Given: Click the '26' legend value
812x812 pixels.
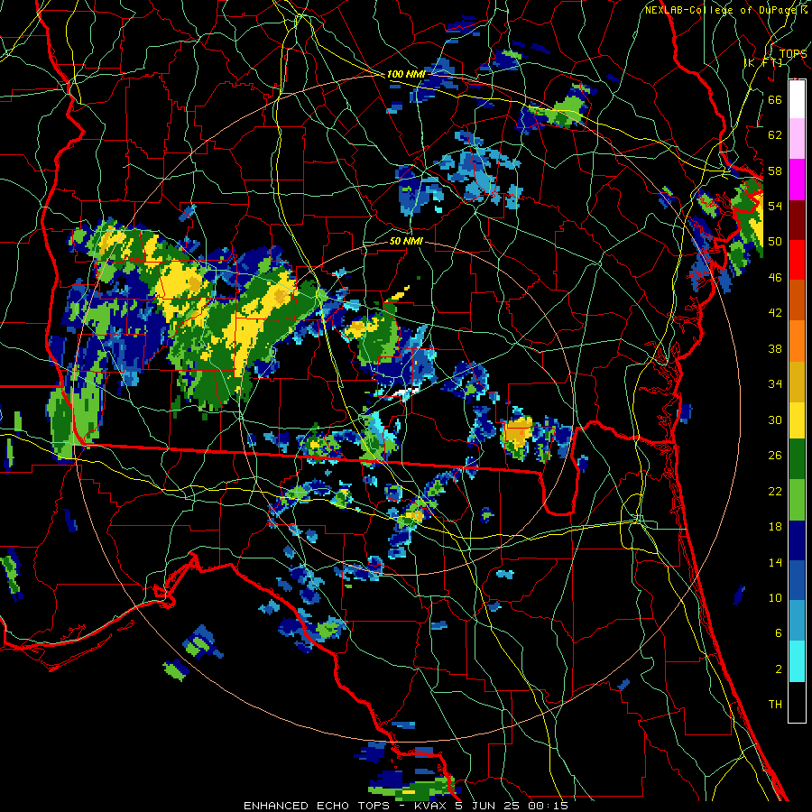Looking at the screenshot, I should pyautogui.click(x=775, y=456).
